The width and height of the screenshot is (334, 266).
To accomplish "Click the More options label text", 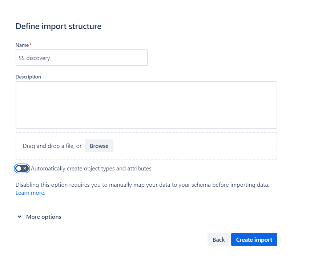I will click(44, 217).
